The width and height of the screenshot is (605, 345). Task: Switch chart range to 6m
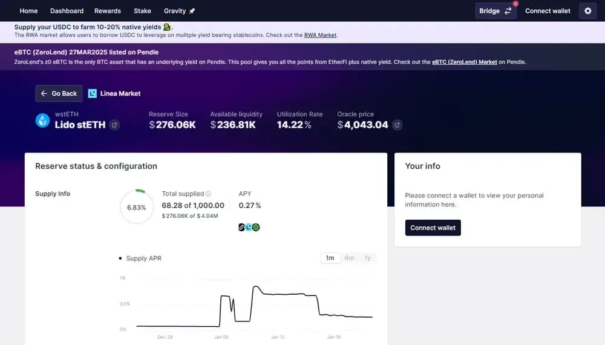click(x=349, y=258)
